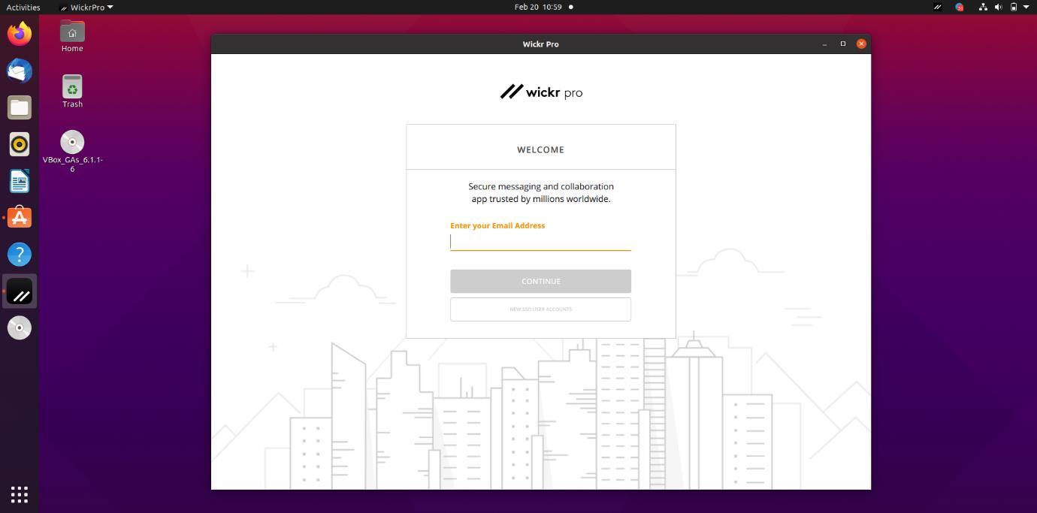This screenshot has height=513, width=1037.
Task: Select the Wickr Pro dock icon
Action: pyautogui.click(x=20, y=291)
